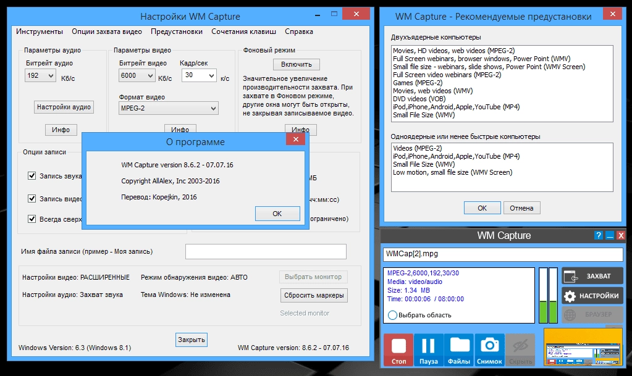Close the О программе dialog

pyautogui.click(x=296, y=139)
